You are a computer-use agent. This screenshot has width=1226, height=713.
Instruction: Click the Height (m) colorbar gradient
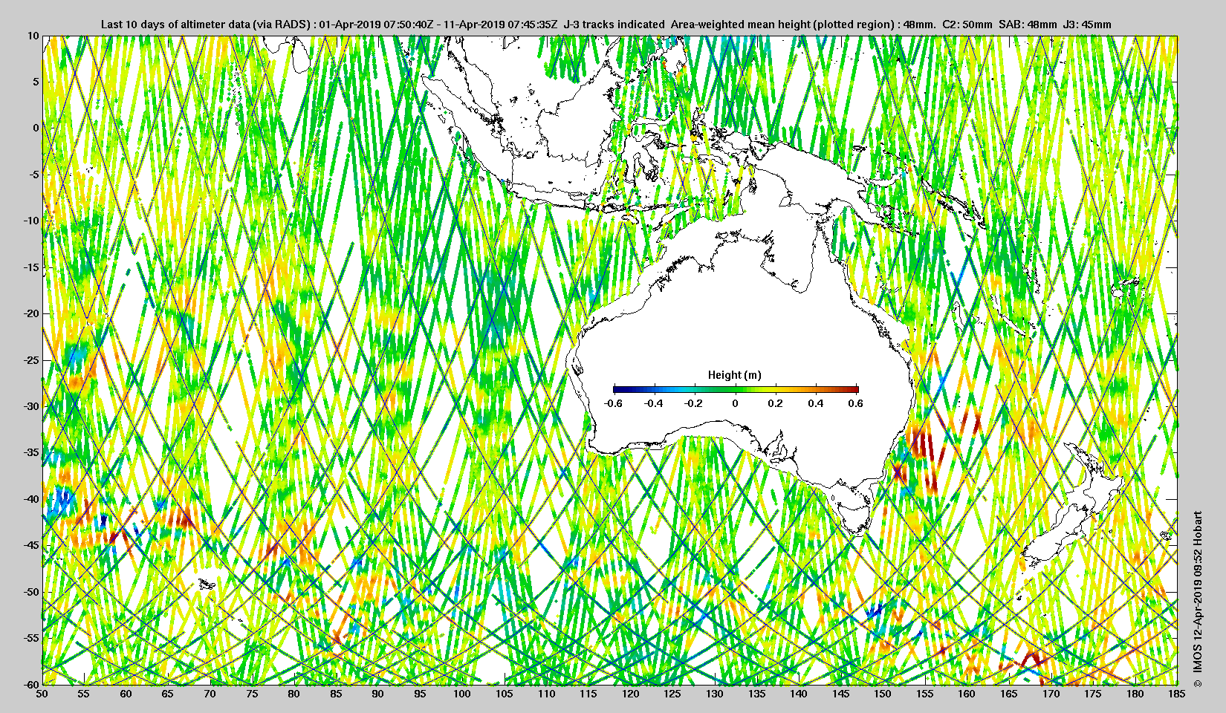[x=736, y=389]
